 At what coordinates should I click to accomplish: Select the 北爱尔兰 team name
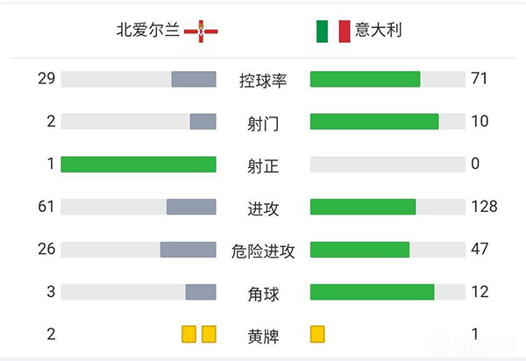tap(148, 31)
